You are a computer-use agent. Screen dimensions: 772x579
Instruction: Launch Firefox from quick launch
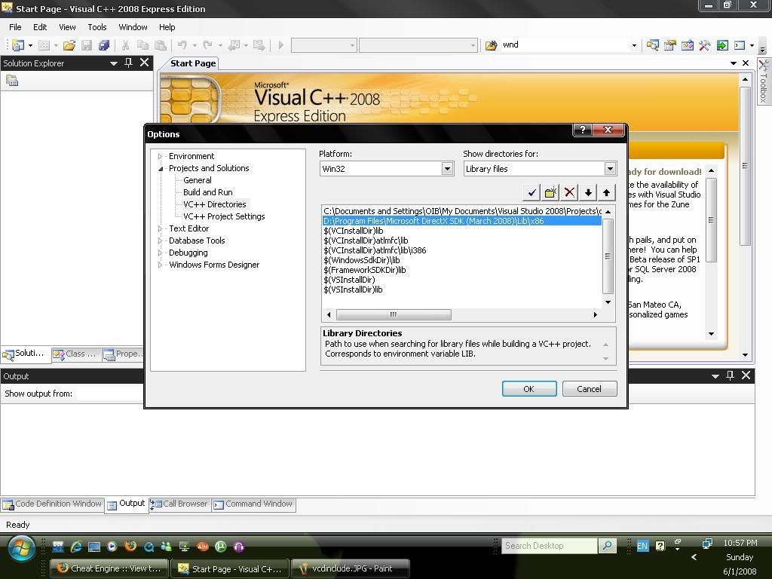(x=130, y=546)
